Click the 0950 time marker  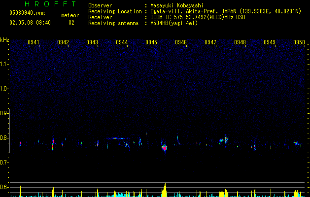click(x=299, y=42)
